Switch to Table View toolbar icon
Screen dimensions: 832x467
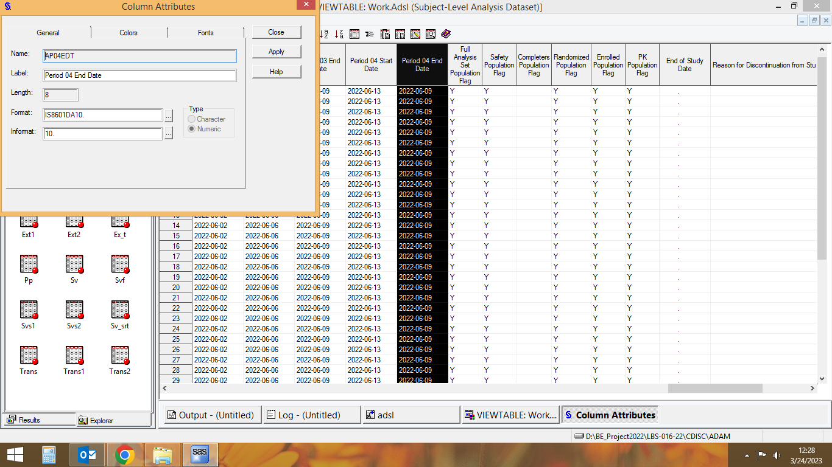[x=354, y=34]
